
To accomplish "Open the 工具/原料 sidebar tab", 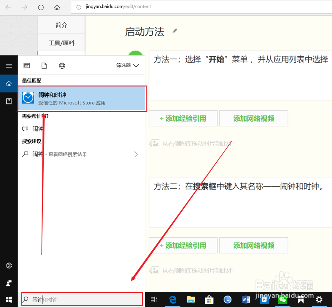I will pyautogui.click(x=61, y=43).
